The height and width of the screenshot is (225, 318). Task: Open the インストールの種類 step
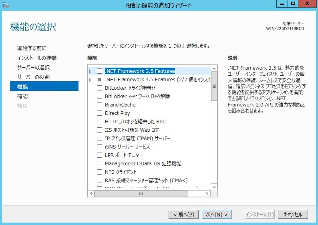[37, 58]
